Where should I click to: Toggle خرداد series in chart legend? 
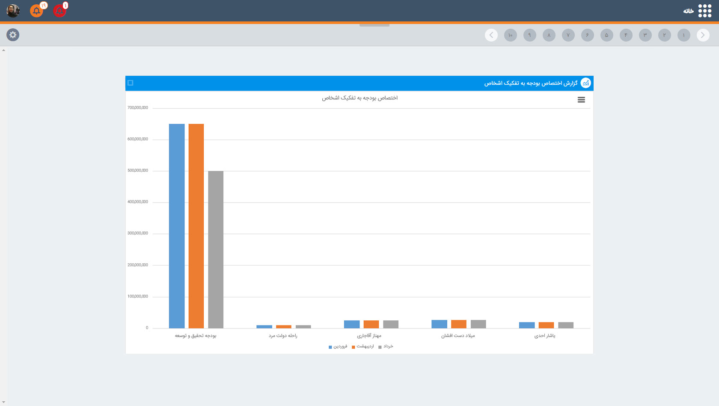386,346
